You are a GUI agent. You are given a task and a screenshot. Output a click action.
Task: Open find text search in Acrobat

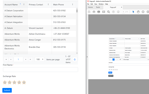point(109,12)
